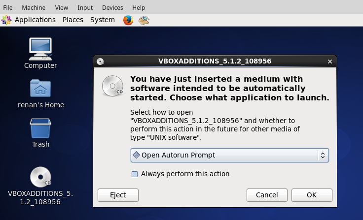Confirm with the OK button
Screen dimensions: 363x220
tap(312, 195)
